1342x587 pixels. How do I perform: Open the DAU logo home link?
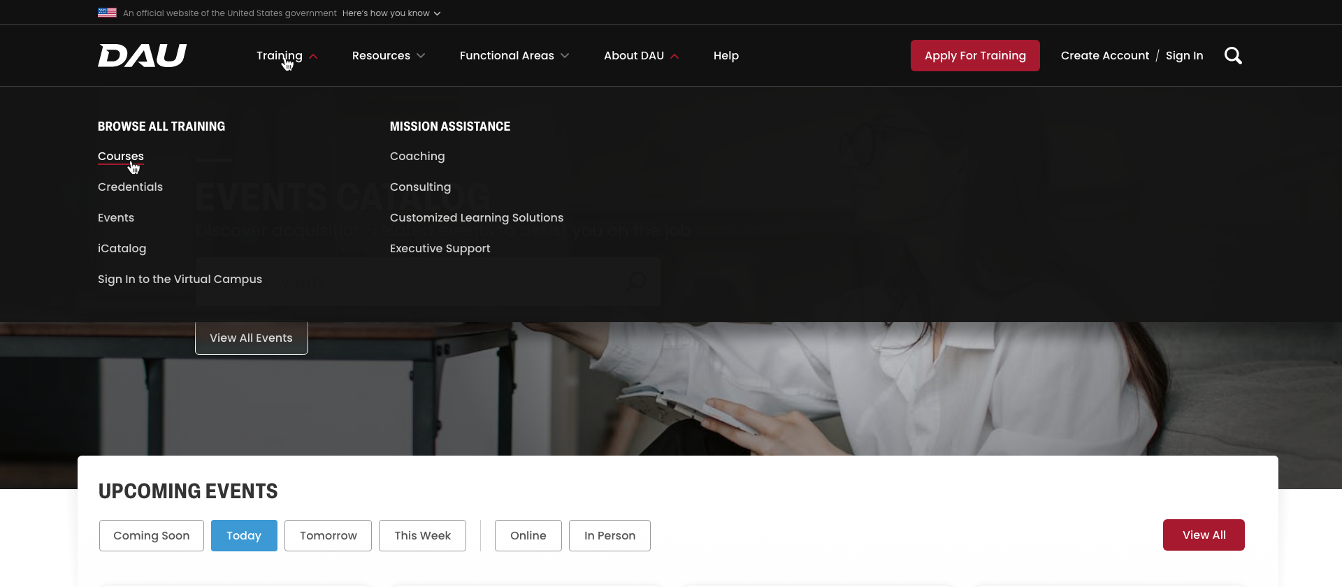pyautogui.click(x=142, y=55)
